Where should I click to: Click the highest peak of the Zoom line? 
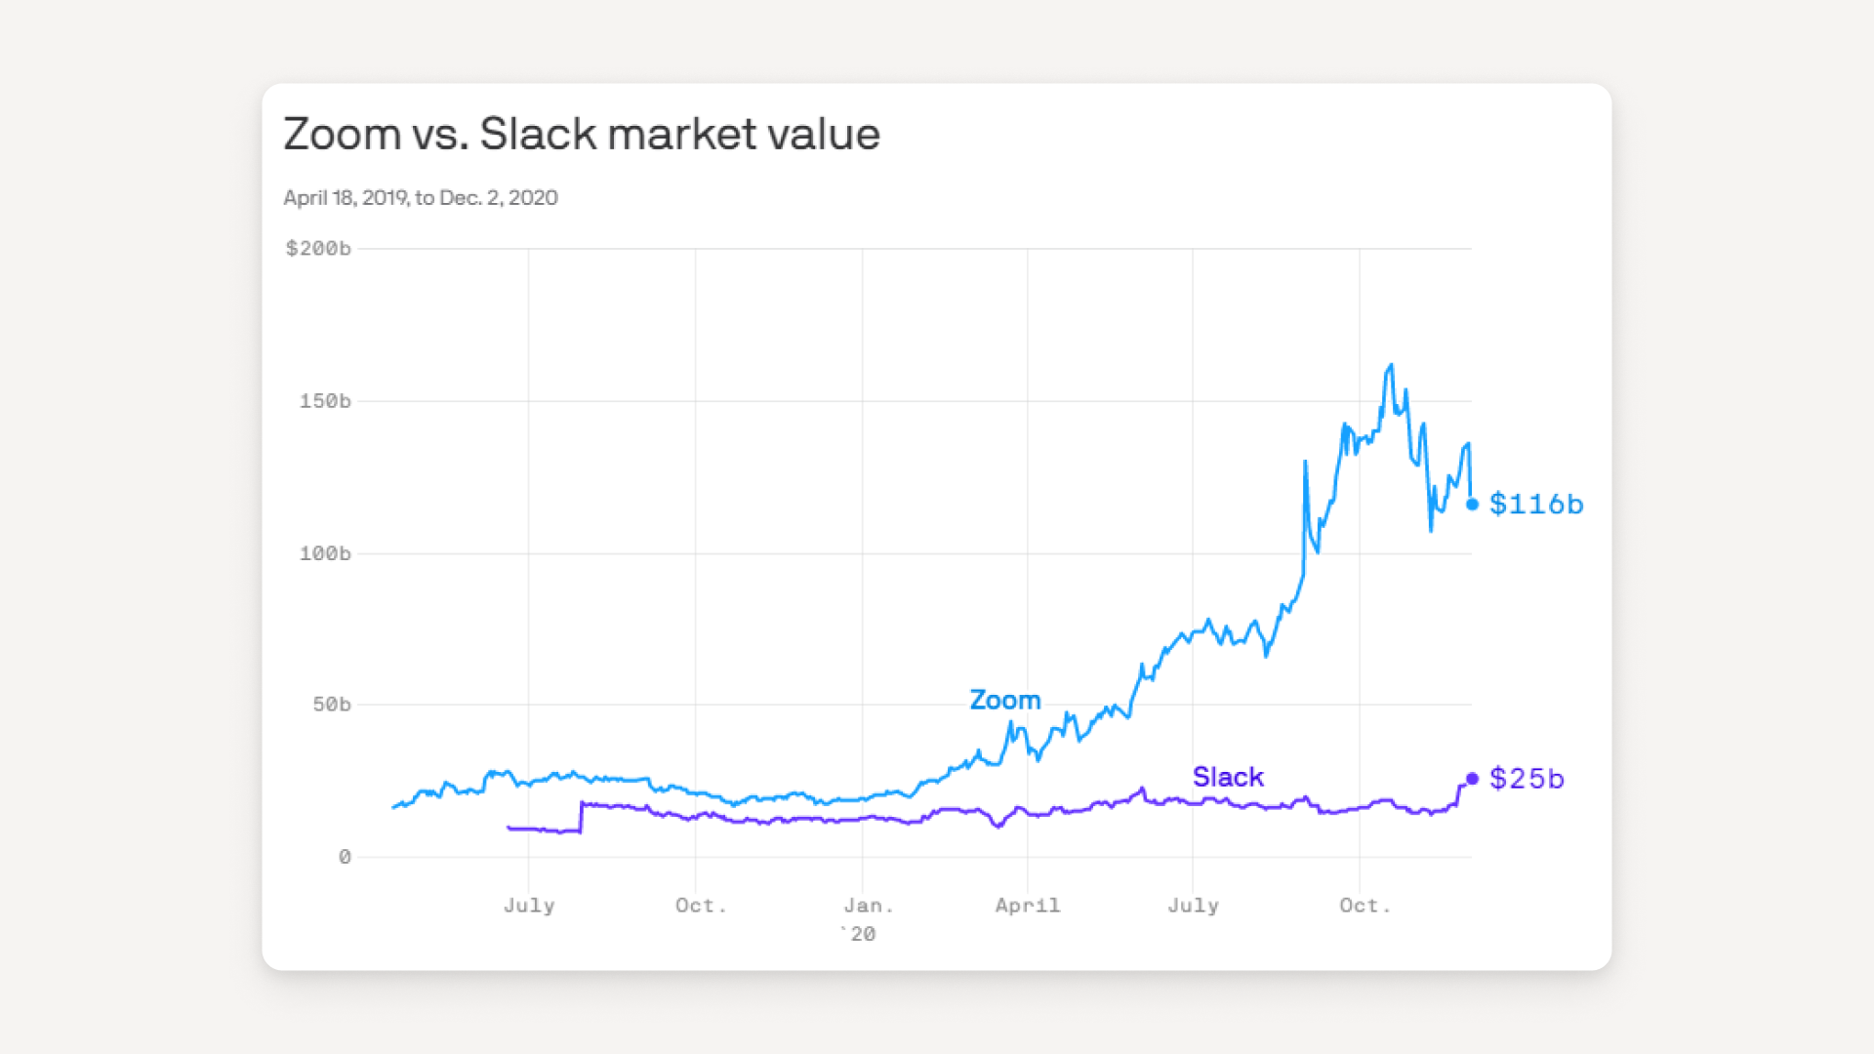click(1391, 366)
